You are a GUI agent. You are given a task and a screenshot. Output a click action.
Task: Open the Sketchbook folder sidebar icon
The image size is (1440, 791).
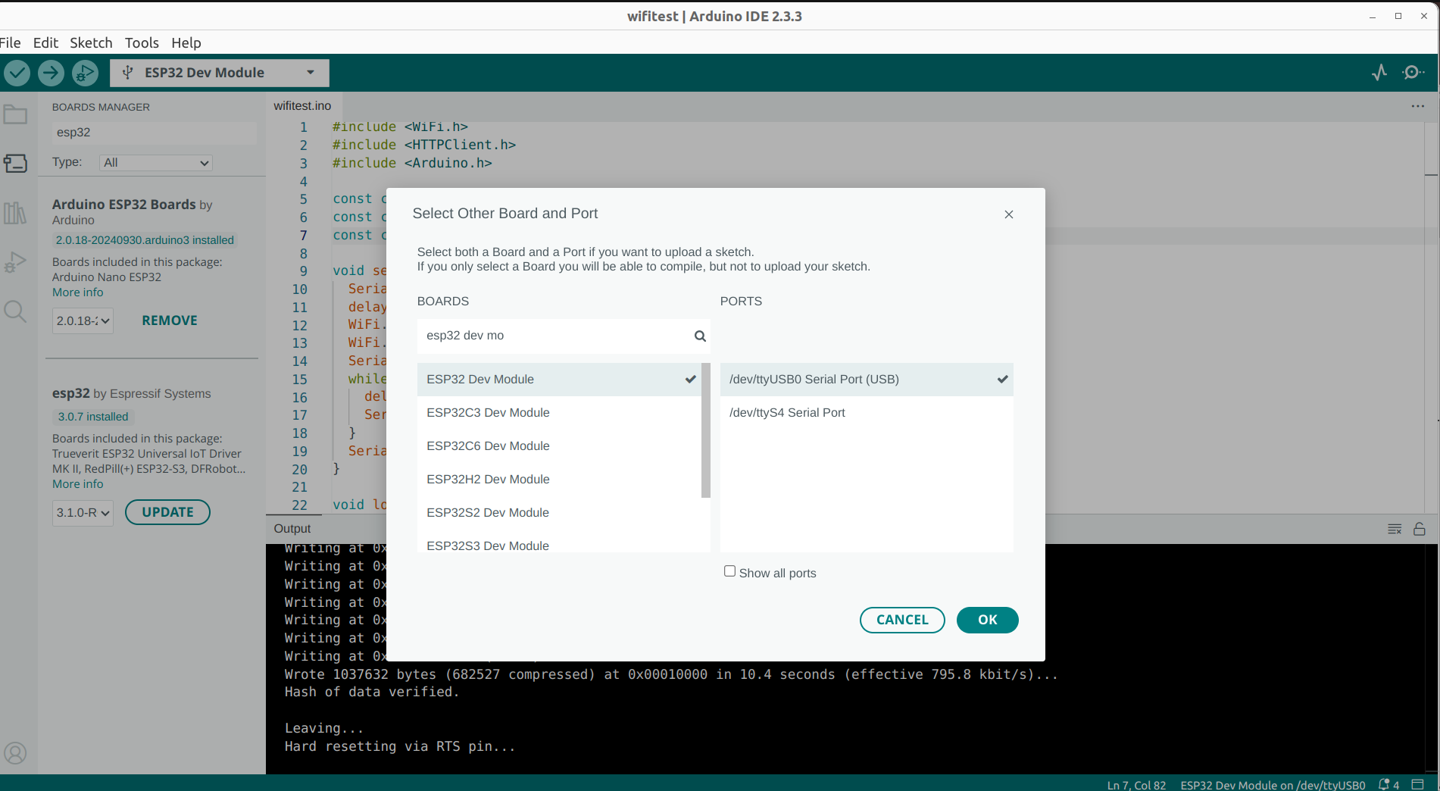pos(15,114)
